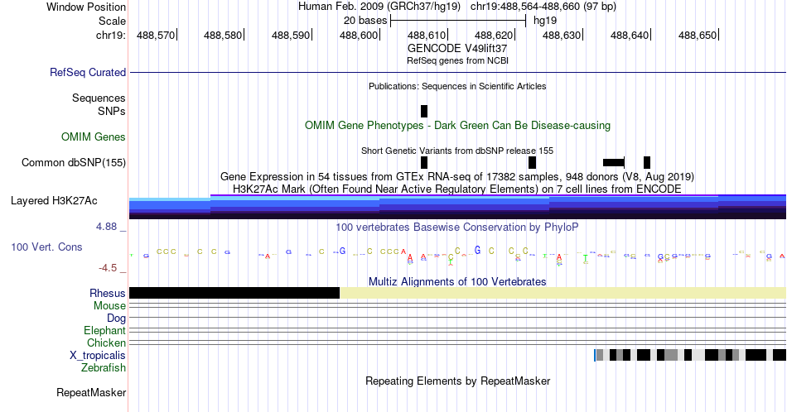Click the RepeatMasker track label
This screenshot has width=787, height=412.
pyautogui.click(x=91, y=392)
